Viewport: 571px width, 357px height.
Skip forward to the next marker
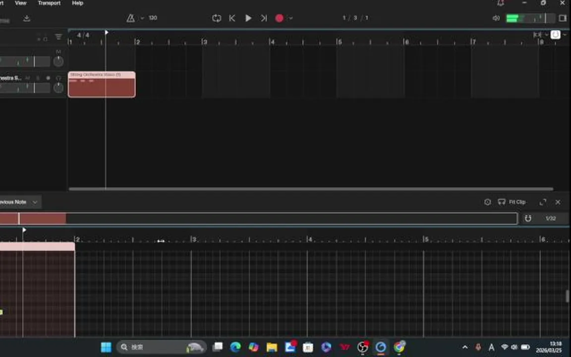(x=264, y=18)
